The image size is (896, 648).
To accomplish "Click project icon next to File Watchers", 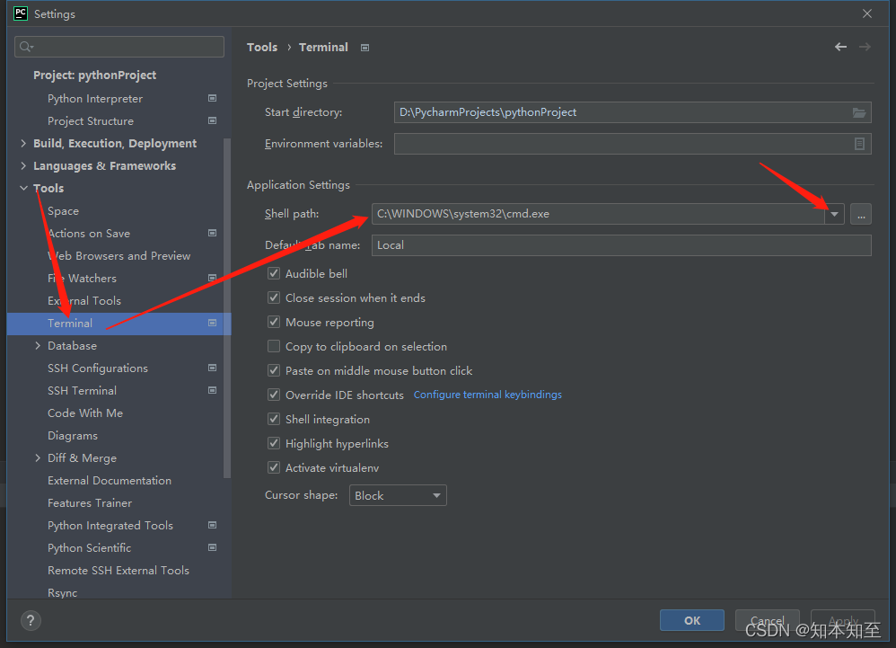I will tap(213, 278).
